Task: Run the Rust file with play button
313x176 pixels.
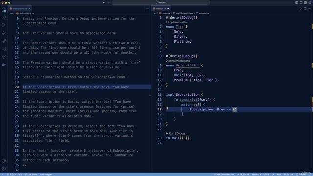Action: click(300, 9)
